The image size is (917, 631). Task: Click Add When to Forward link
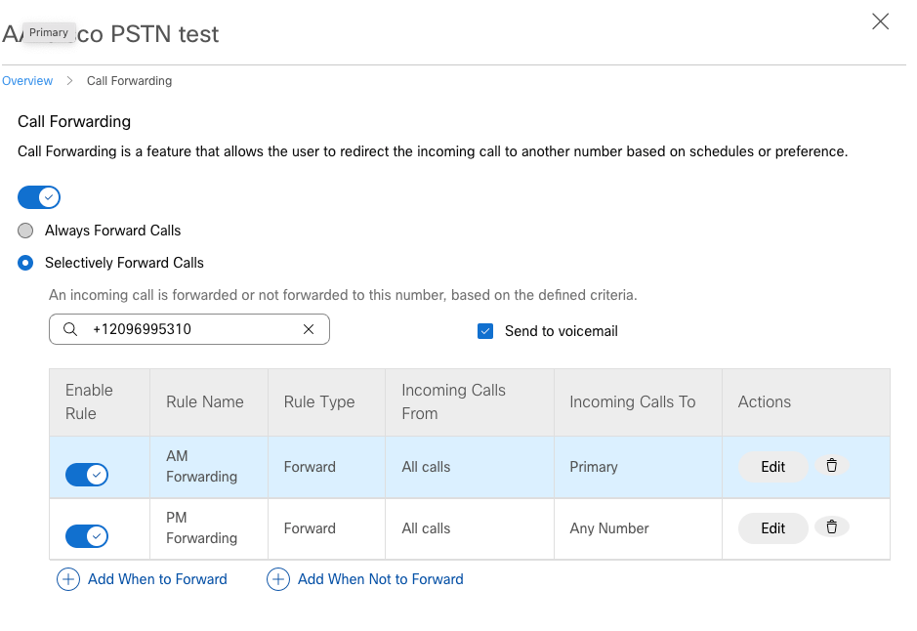click(x=158, y=579)
